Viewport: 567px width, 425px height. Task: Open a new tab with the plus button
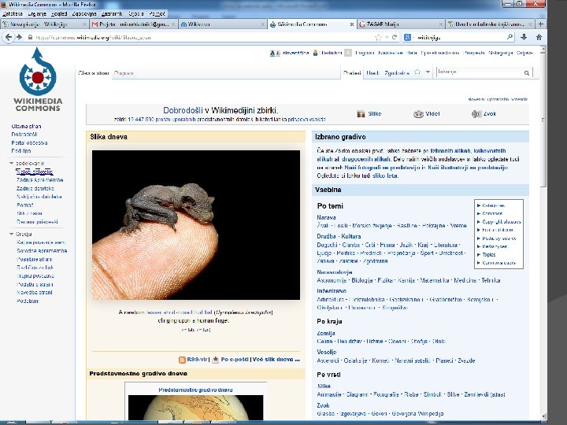(540, 24)
